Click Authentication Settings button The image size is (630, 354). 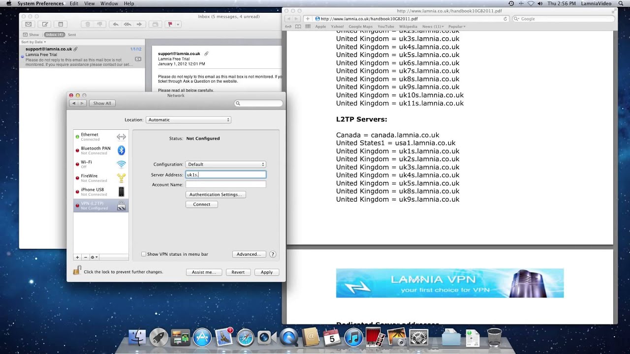coord(216,195)
